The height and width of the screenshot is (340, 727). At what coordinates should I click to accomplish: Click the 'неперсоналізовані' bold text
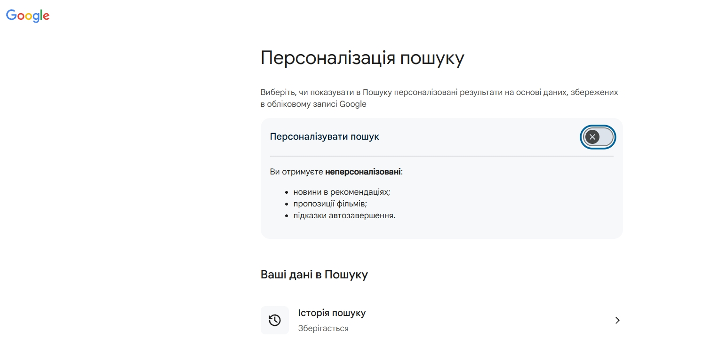pos(363,171)
